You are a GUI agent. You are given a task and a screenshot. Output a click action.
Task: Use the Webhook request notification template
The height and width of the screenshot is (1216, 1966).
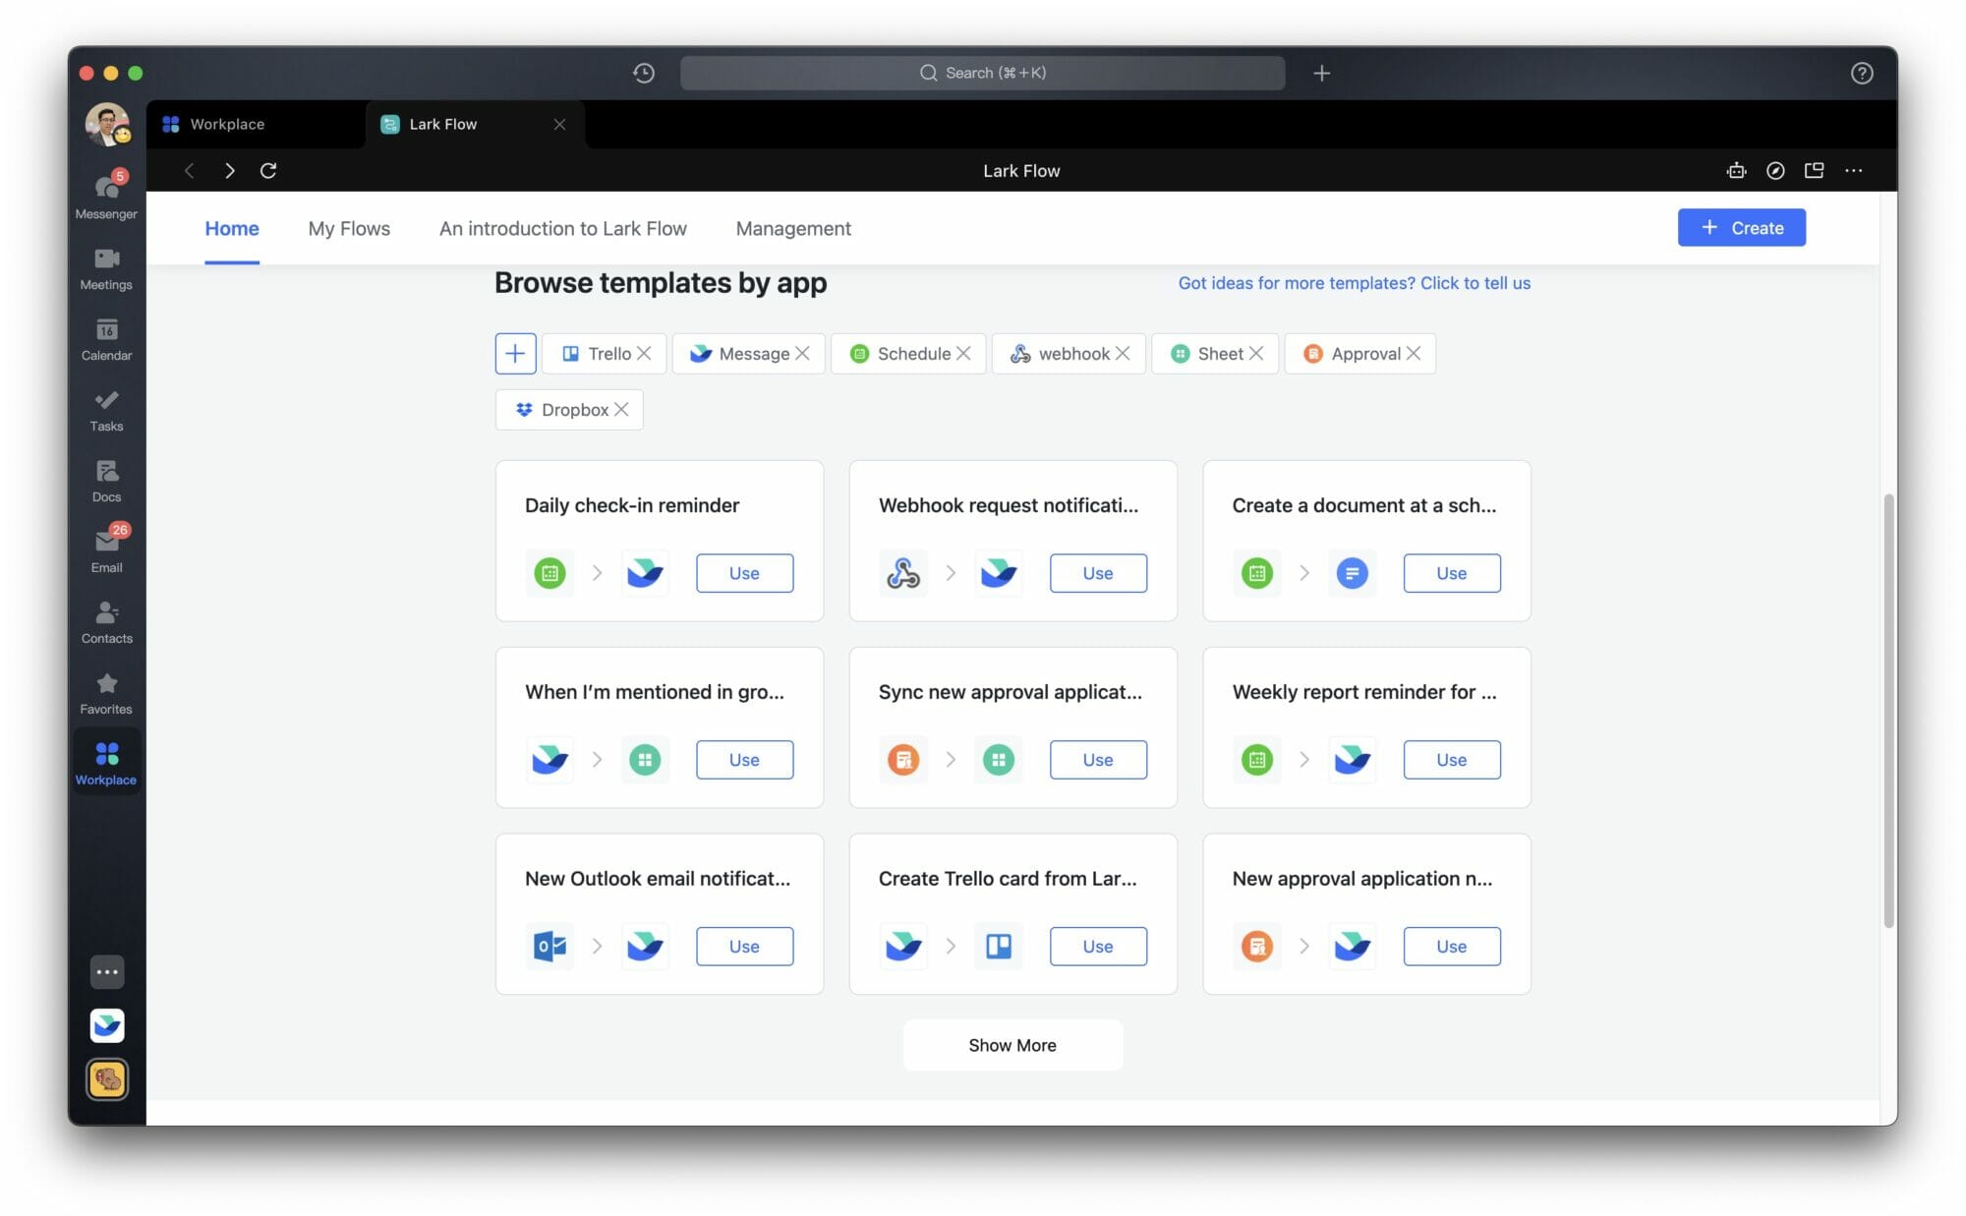1098,573
